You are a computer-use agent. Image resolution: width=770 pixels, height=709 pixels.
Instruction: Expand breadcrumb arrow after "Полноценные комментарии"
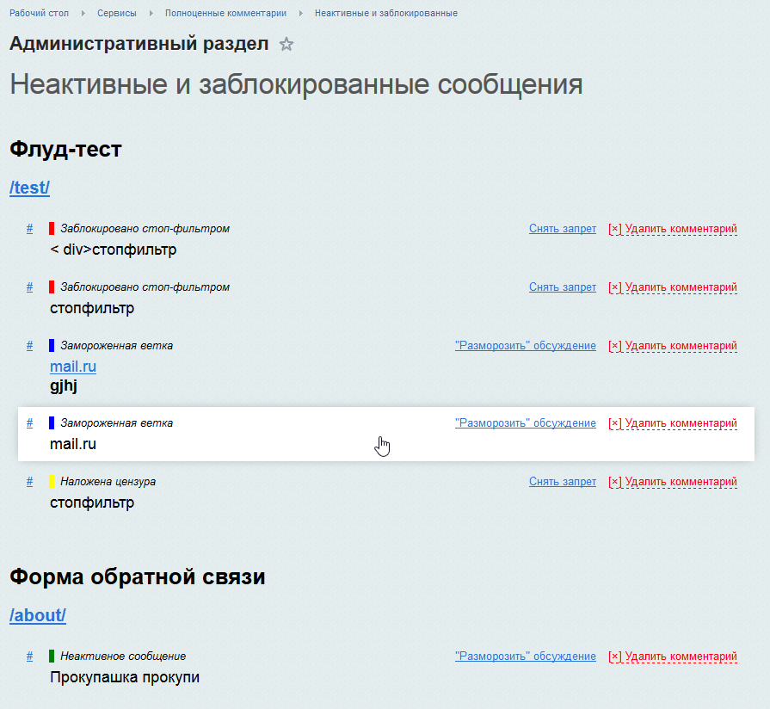(300, 14)
